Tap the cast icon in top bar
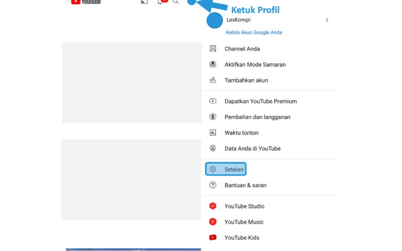Screen dimensions: 402x251 pyautogui.click(x=144, y=2)
